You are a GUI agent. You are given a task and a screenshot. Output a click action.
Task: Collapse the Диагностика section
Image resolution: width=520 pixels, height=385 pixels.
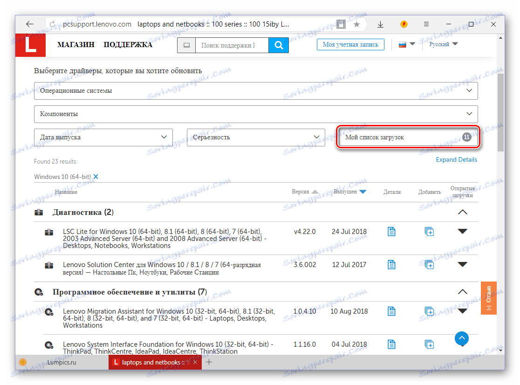[462, 212]
